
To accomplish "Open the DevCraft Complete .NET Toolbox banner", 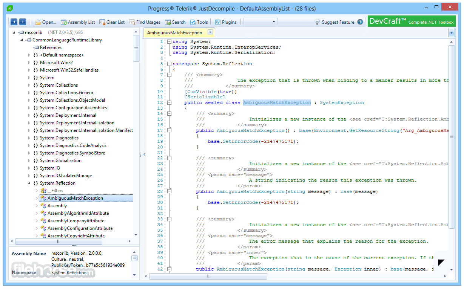I will 412,21.
